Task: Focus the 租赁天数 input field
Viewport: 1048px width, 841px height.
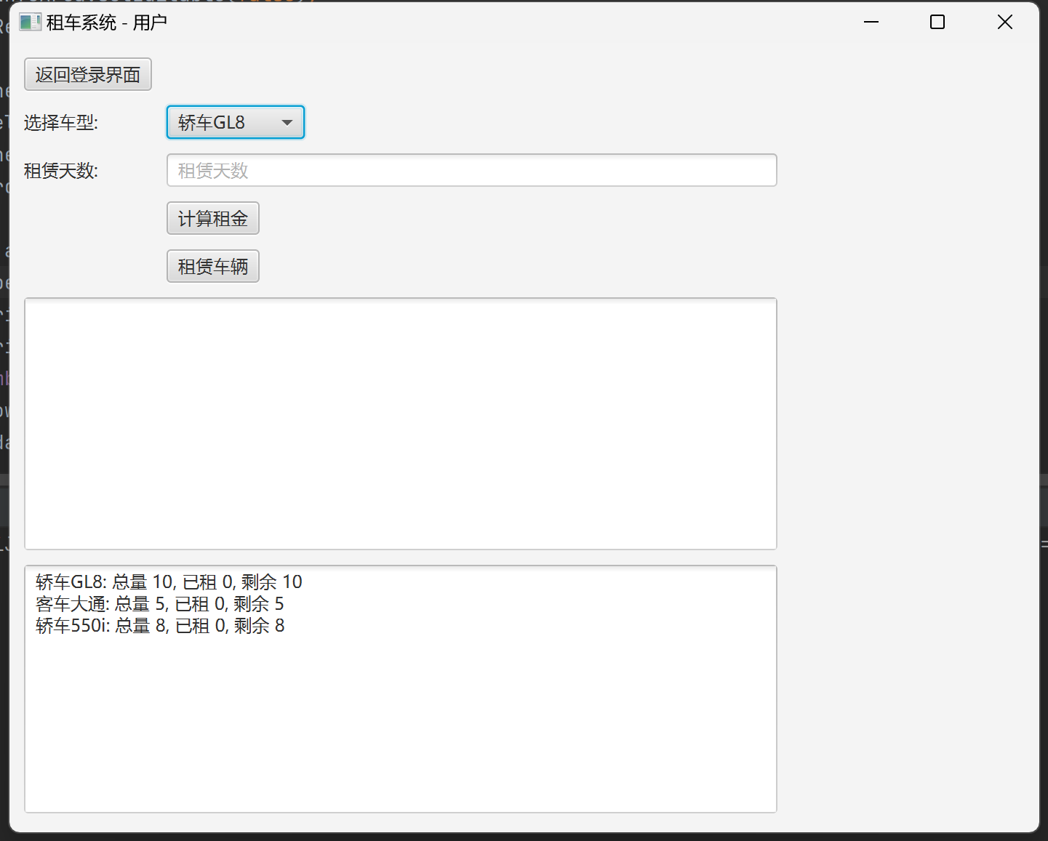Action: pyautogui.click(x=472, y=170)
